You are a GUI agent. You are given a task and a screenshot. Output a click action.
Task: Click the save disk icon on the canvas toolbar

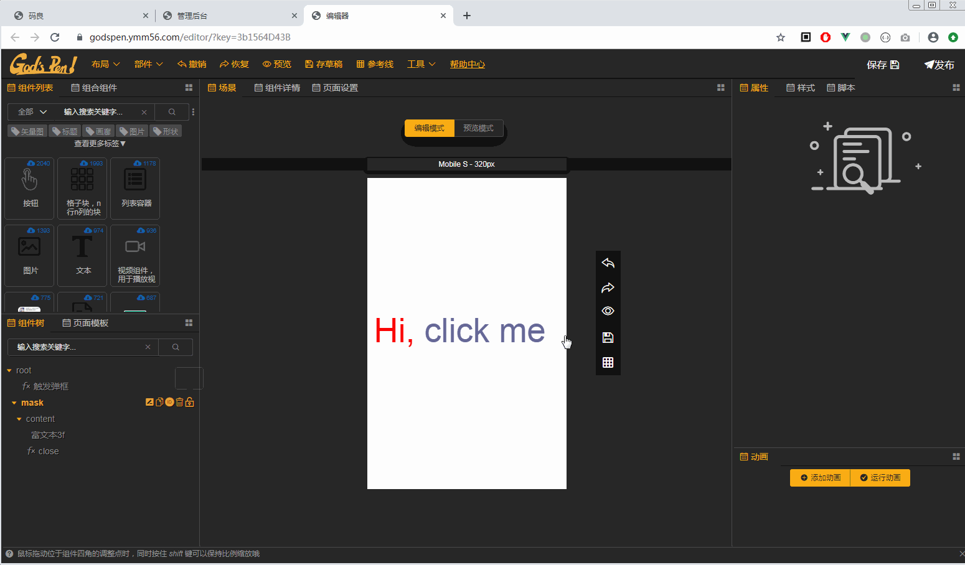click(608, 337)
